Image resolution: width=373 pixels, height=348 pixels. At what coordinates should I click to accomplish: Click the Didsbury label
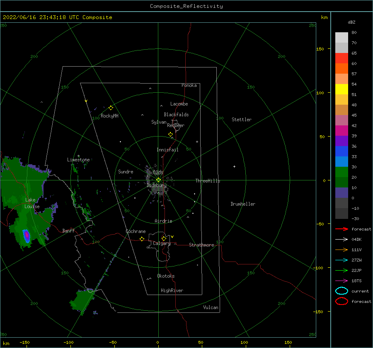click(156, 185)
